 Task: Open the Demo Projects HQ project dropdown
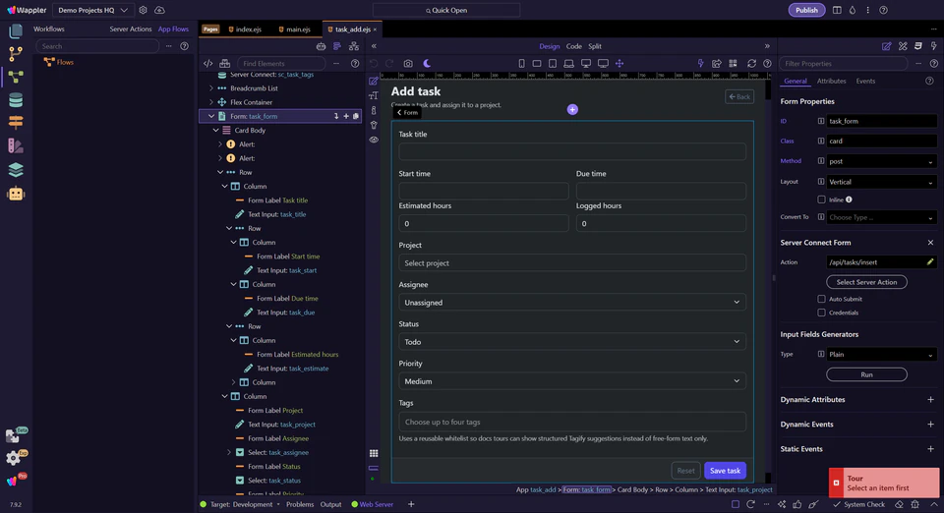pos(92,10)
